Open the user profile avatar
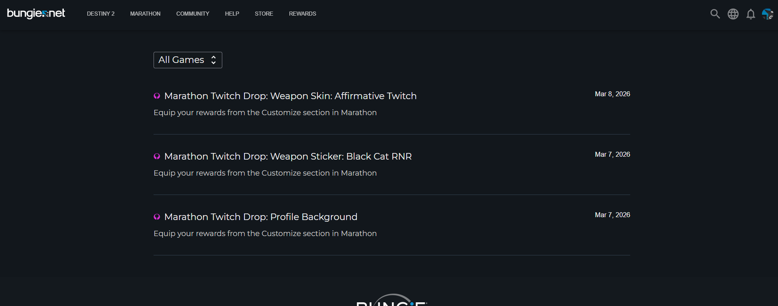This screenshot has width=778, height=306. point(767,14)
